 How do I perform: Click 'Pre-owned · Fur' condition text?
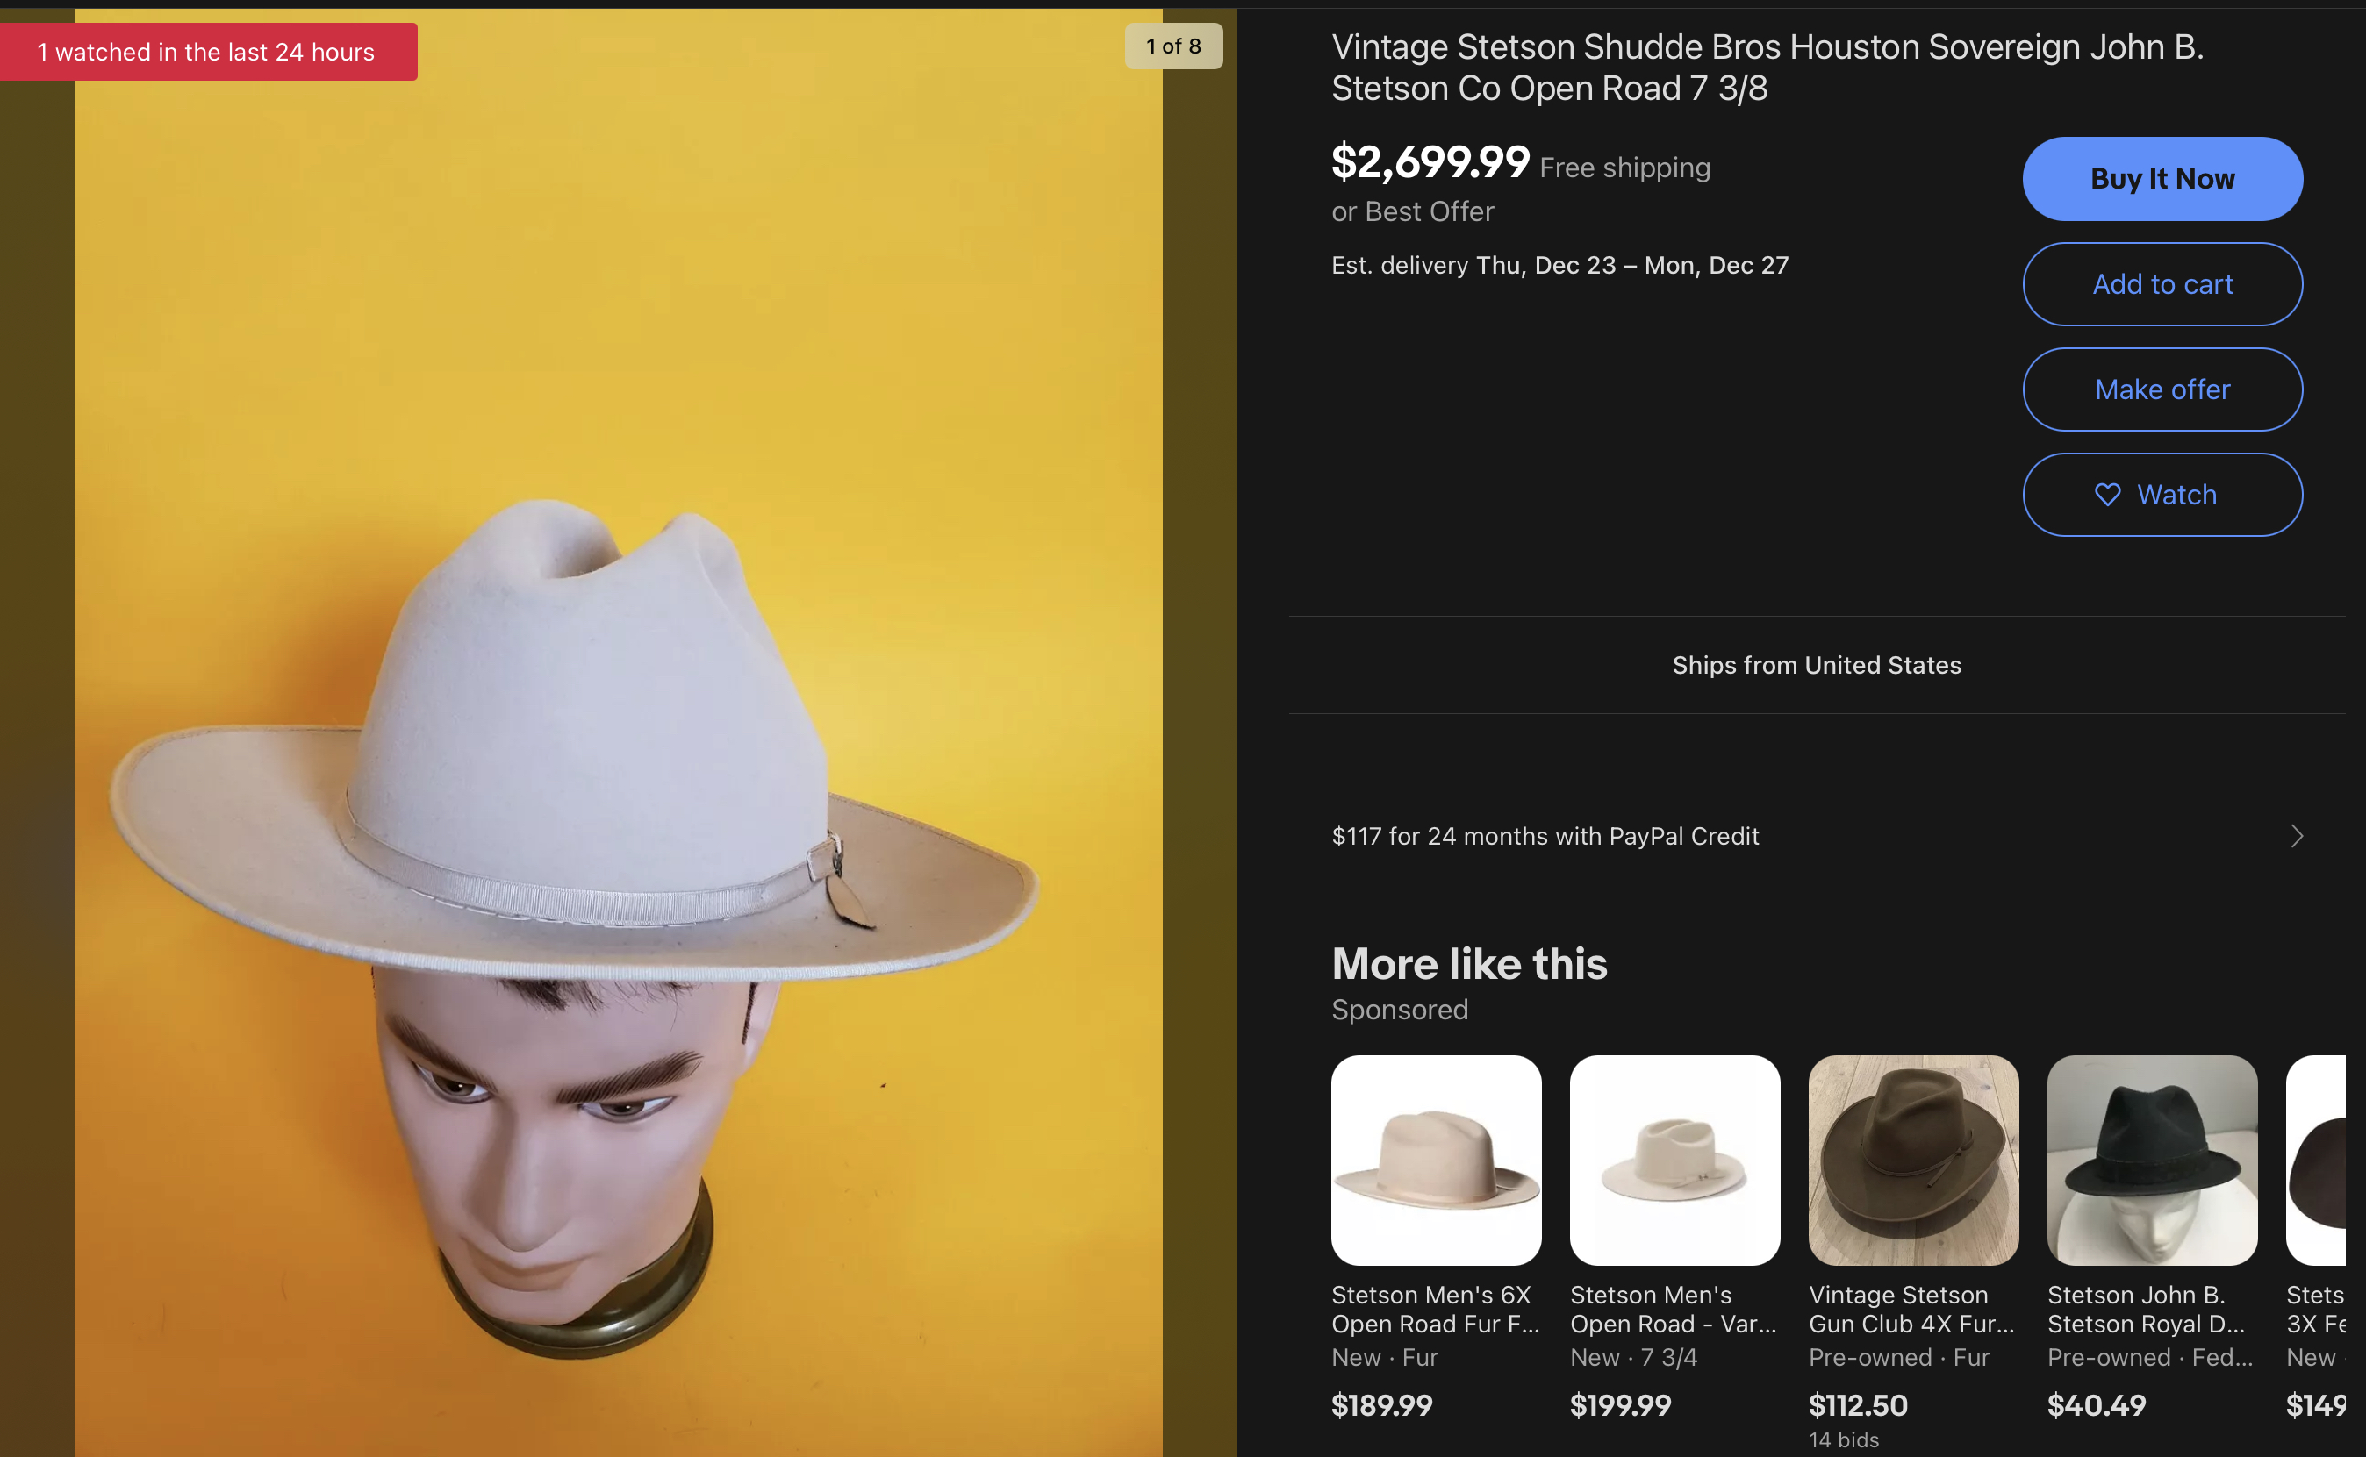tap(1898, 1358)
